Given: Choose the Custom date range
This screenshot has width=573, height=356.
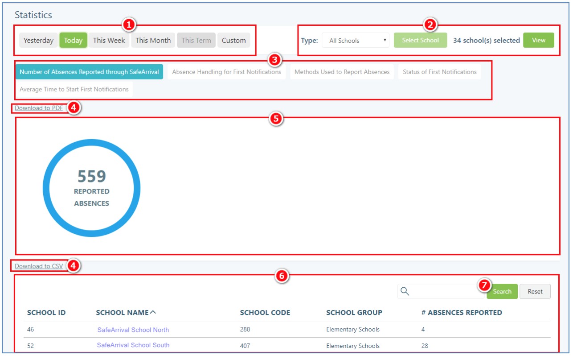Looking at the screenshot, I should pos(233,40).
